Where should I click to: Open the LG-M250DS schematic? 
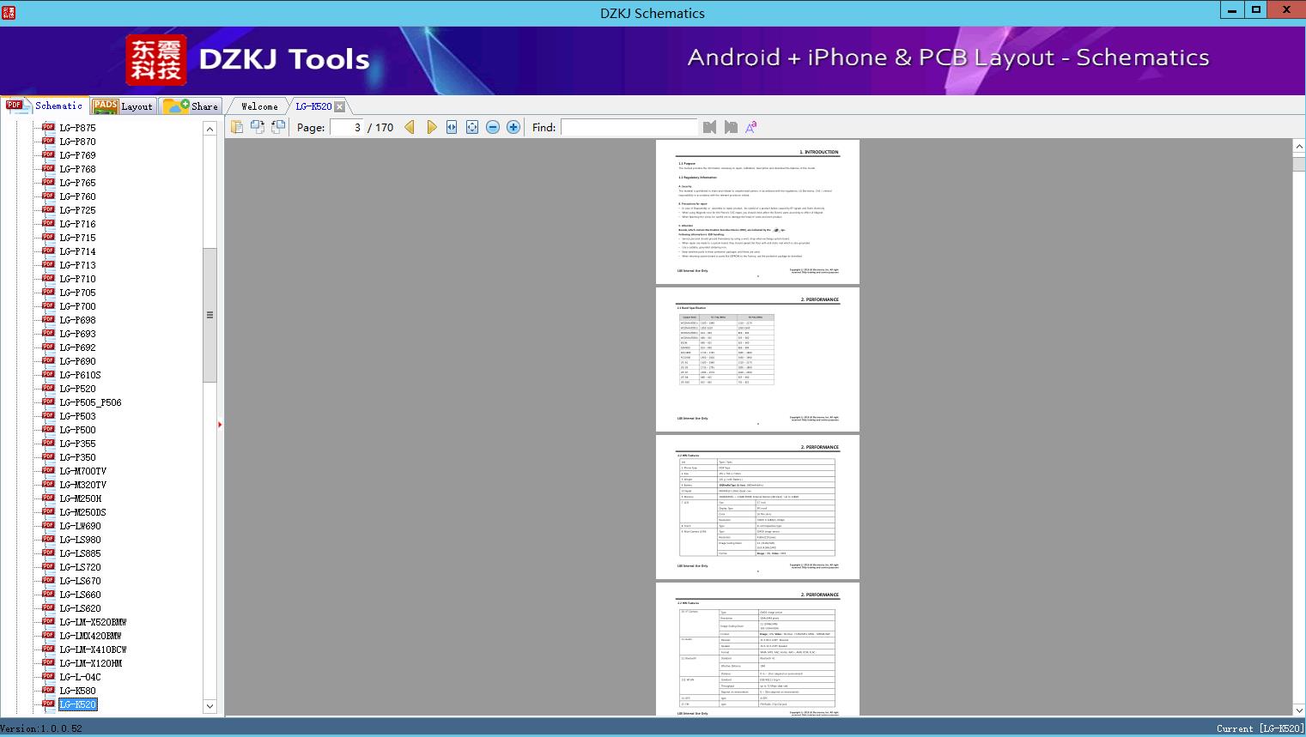pyautogui.click(x=82, y=512)
